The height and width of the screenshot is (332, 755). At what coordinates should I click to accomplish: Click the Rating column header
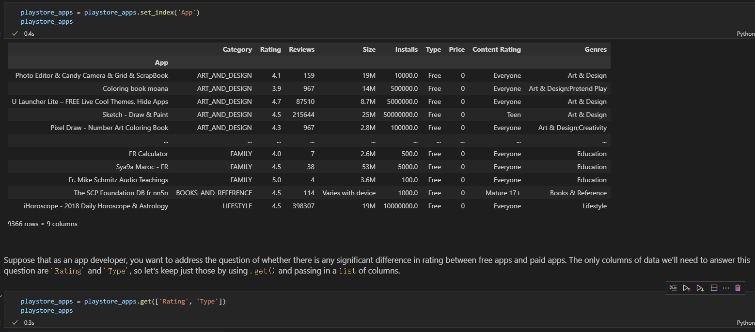click(x=270, y=49)
